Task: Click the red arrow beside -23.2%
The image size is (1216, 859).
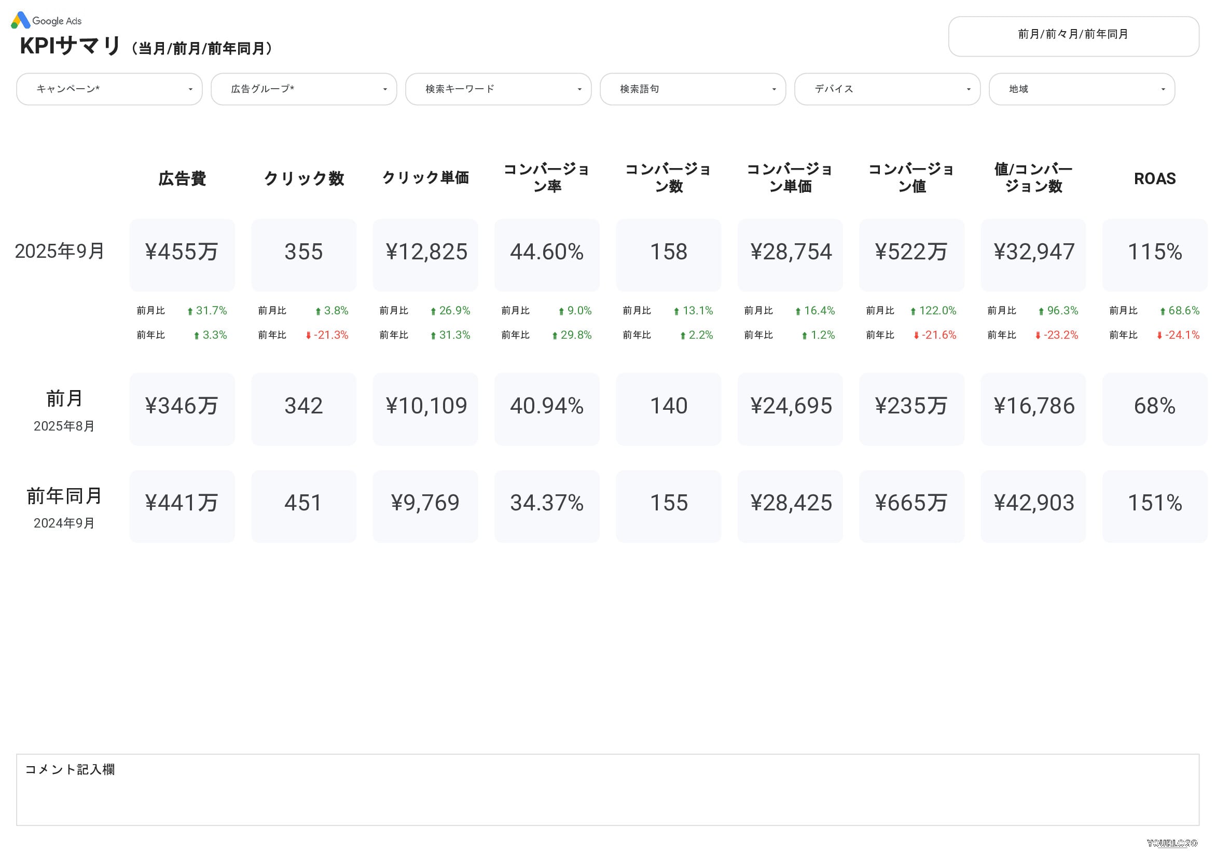Action: [1038, 336]
